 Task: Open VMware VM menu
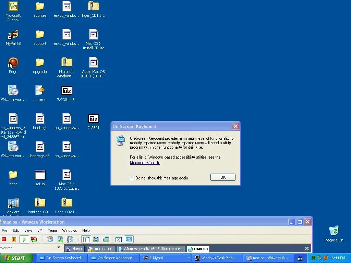pos(40,230)
